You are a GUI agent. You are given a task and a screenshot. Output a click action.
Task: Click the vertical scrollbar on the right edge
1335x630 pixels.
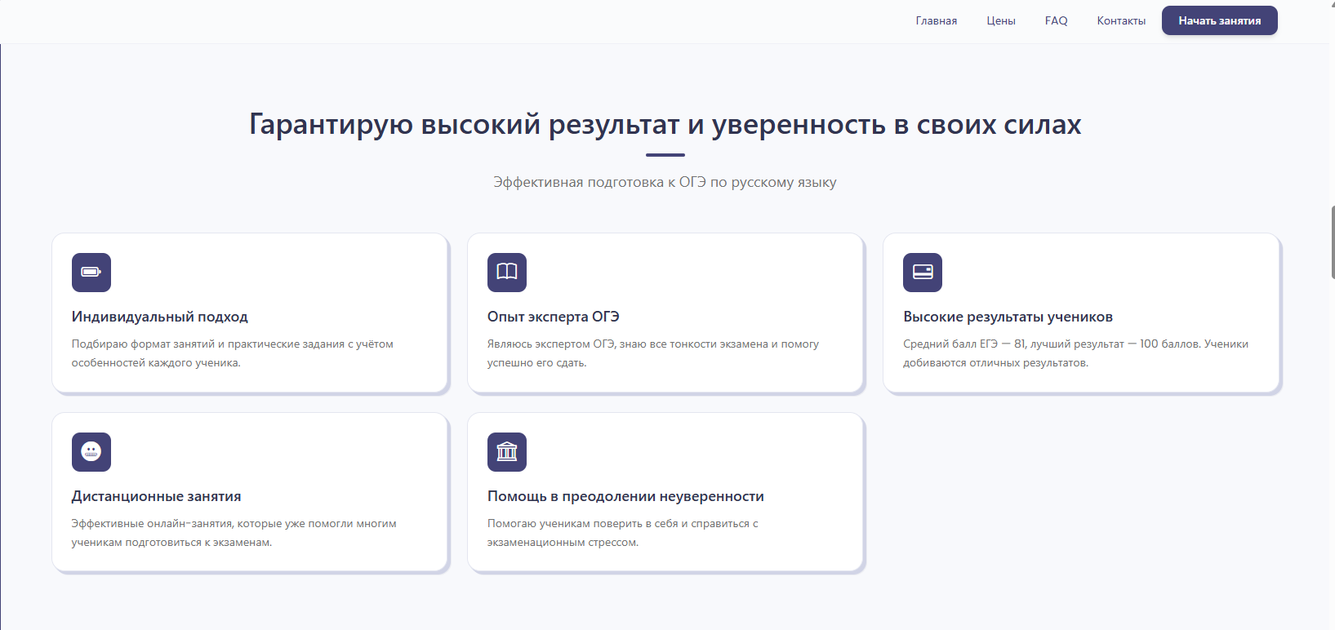pyautogui.click(x=1332, y=242)
